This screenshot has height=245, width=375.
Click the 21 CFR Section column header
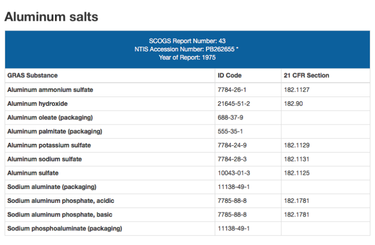307,76
